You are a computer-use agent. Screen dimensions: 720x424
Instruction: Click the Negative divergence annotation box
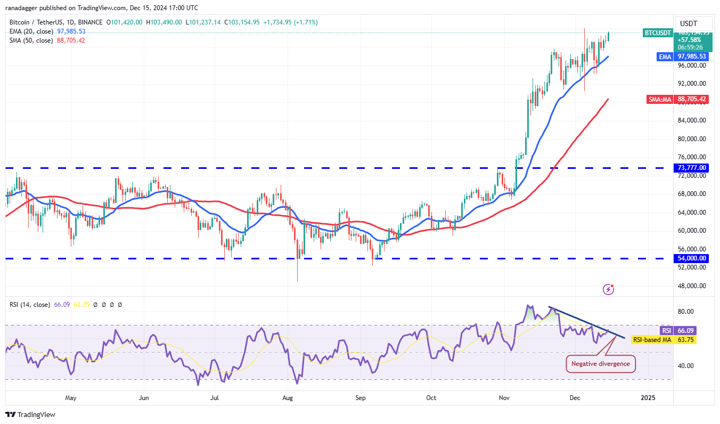point(600,364)
